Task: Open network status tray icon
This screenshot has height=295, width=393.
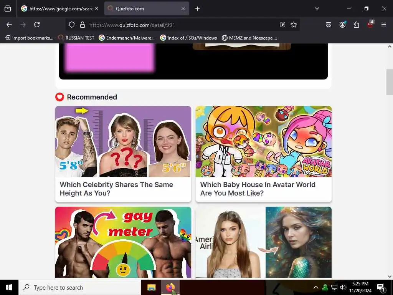Action: tap(334, 287)
